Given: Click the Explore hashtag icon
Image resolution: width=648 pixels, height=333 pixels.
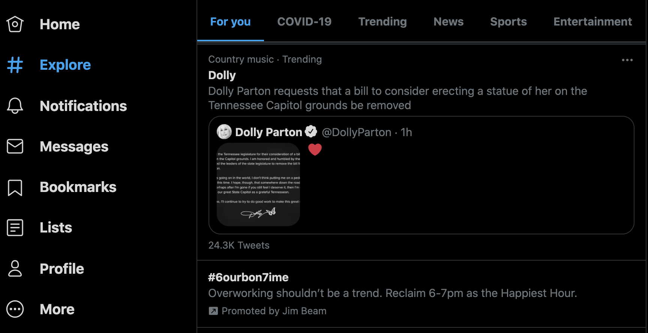Looking at the screenshot, I should 15,65.
